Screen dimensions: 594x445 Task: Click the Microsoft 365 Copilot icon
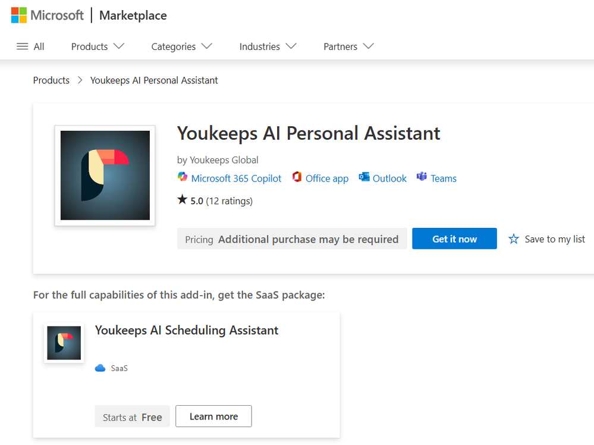(x=183, y=177)
